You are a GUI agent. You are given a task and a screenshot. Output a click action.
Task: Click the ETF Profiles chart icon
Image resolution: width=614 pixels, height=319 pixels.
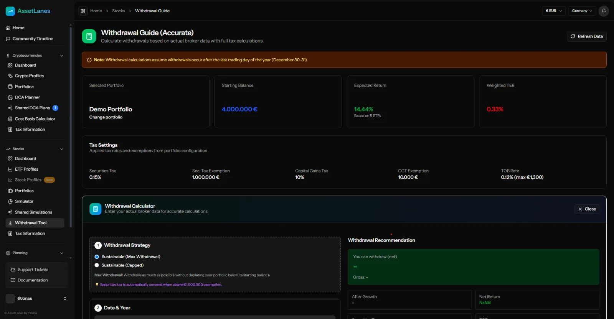pyautogui.click(x=10, y=169)
